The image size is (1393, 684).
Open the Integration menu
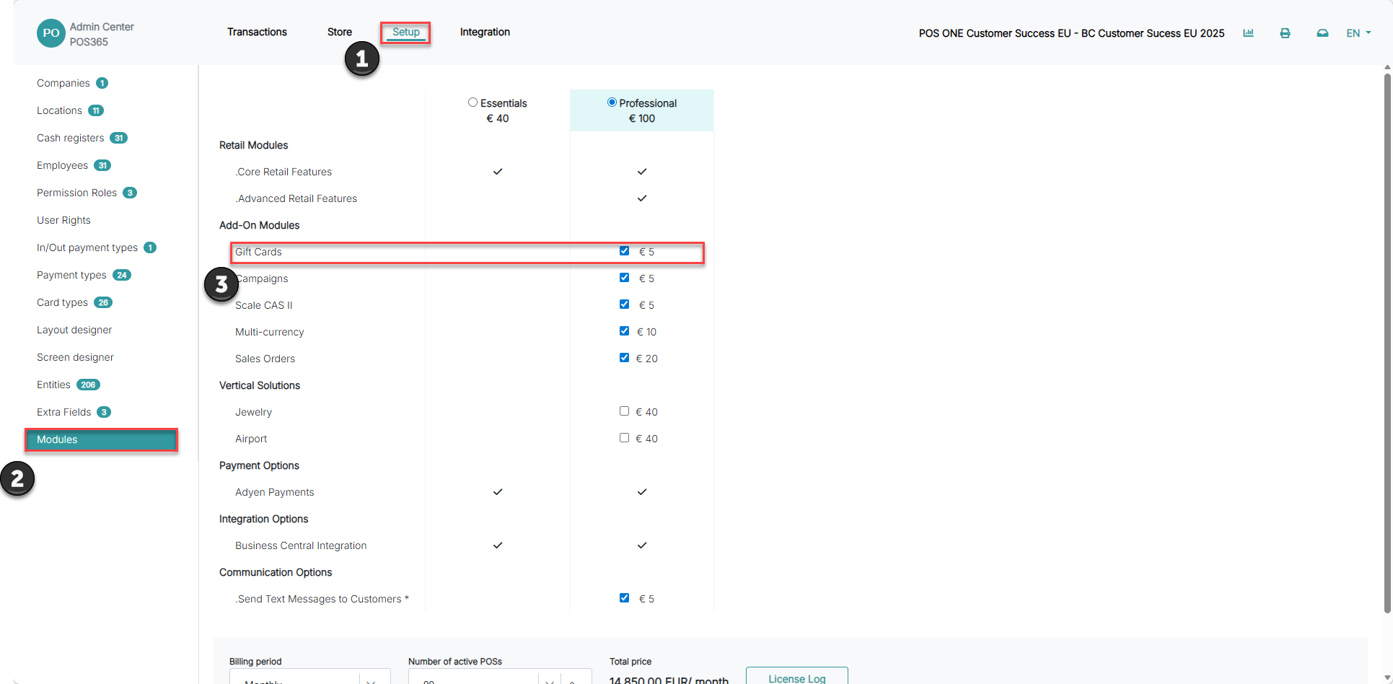[485, 32]
